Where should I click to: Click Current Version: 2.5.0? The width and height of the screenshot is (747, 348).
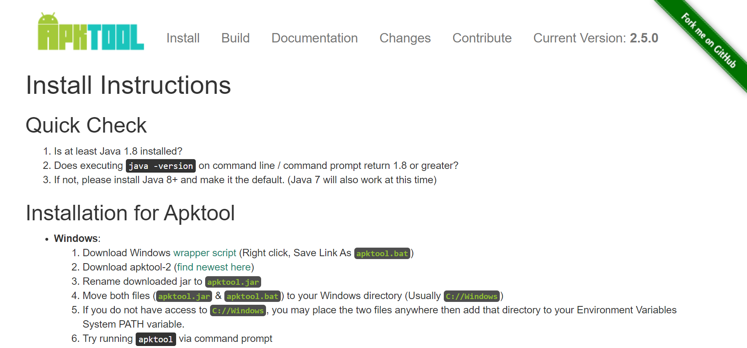point(596,38)
